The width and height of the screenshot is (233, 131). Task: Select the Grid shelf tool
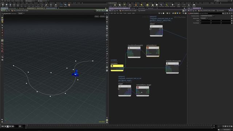18,5
